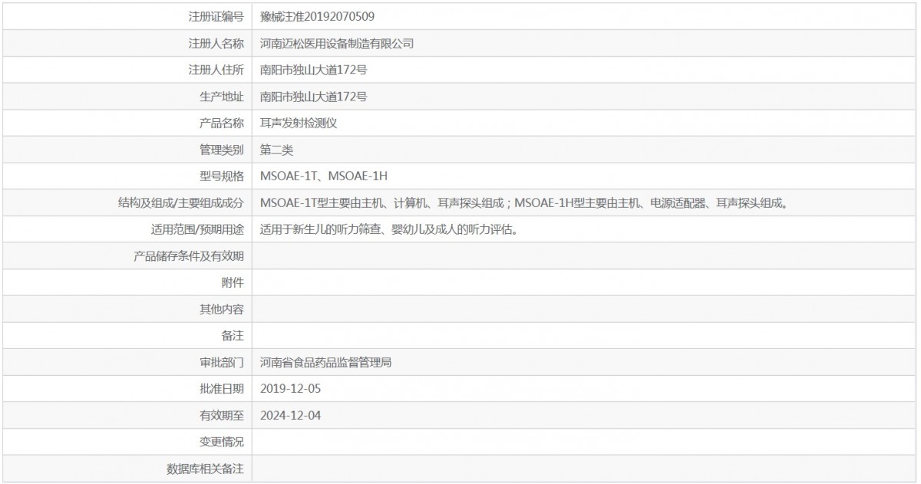
Task: Select the approval date 2019-12-05
Action: (291, 389)
